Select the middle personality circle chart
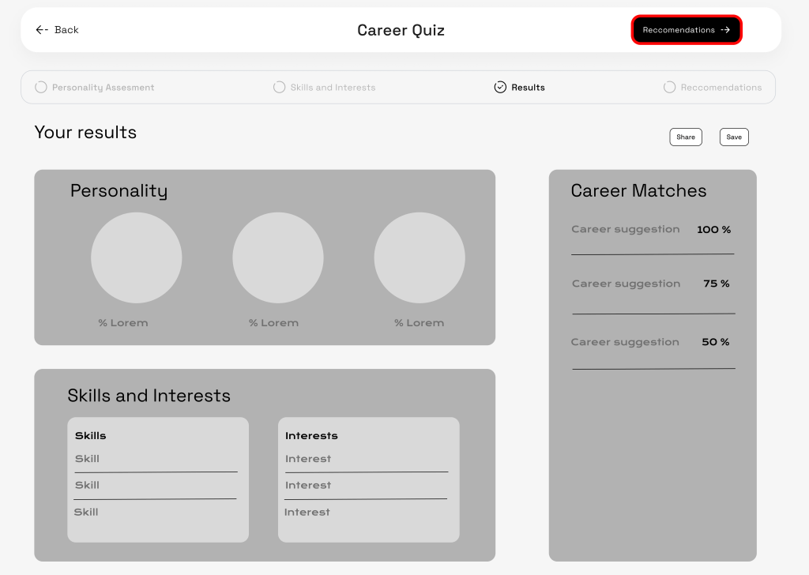Viewport: 809px width, 575px height. pos(277,257)
